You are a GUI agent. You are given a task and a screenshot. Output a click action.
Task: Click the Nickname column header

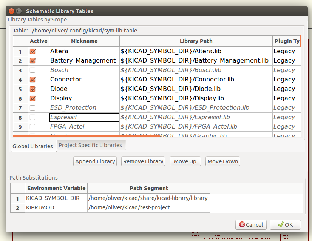click(84, 41)
